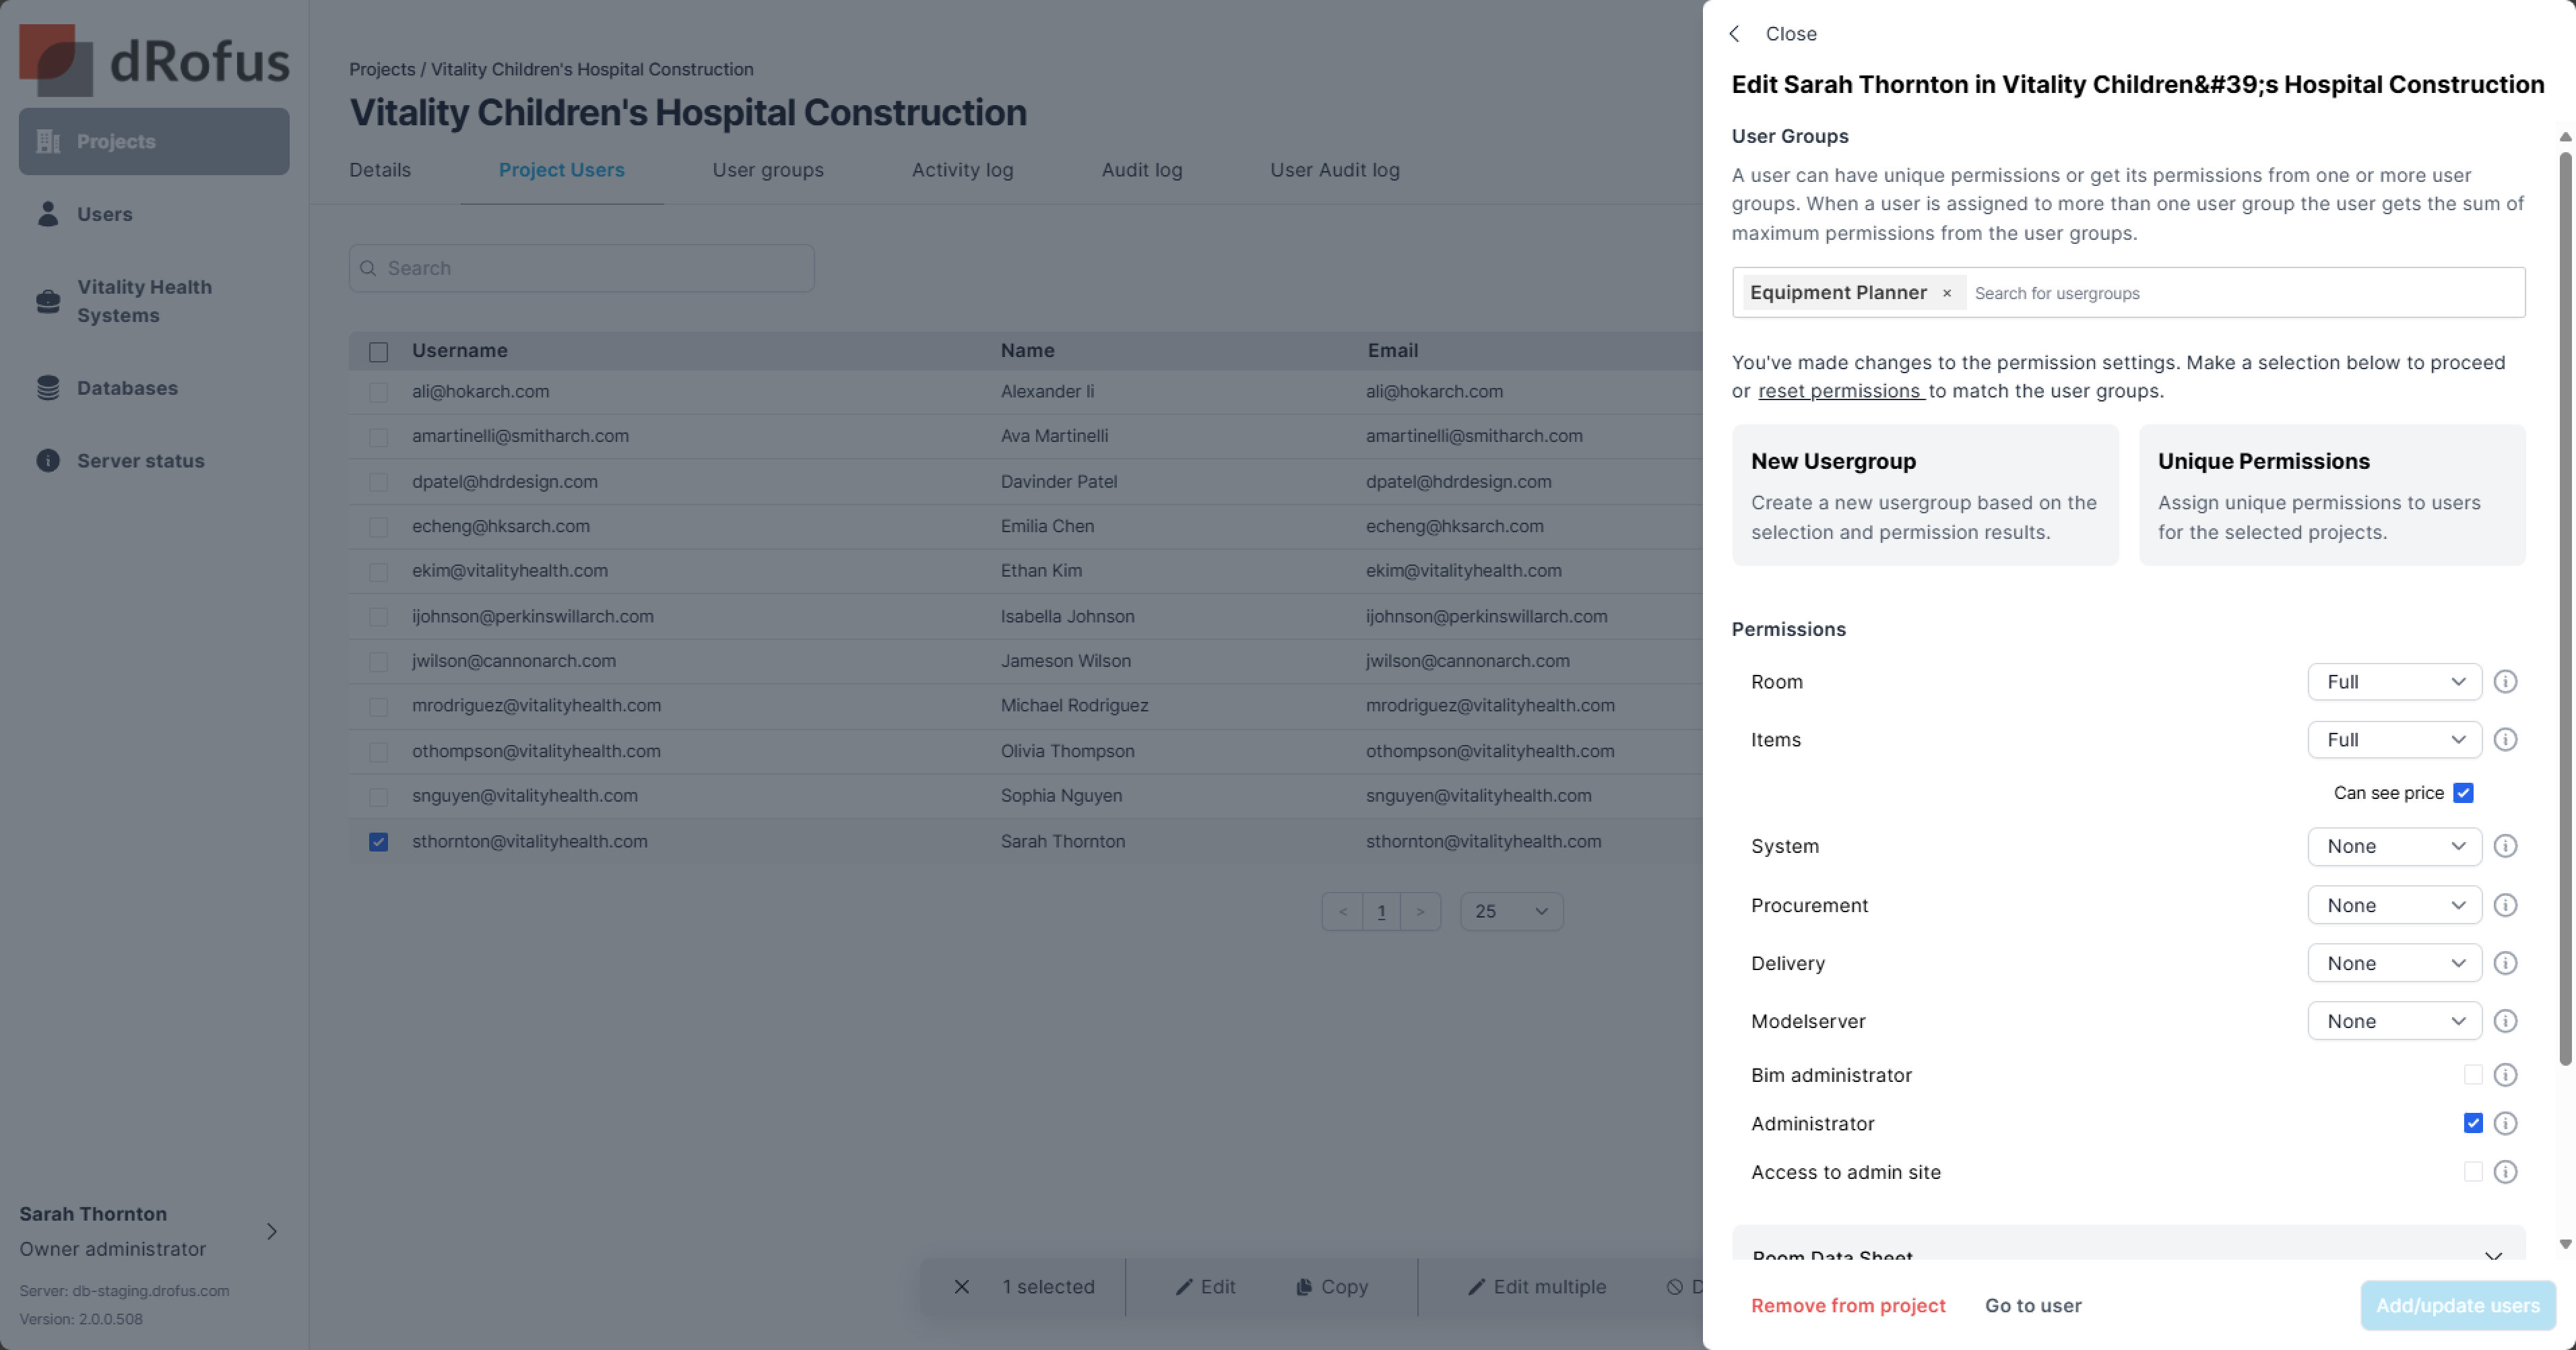Click Remove from project
This screenshot has width=2576, height=1350.
[1848, 1305]
